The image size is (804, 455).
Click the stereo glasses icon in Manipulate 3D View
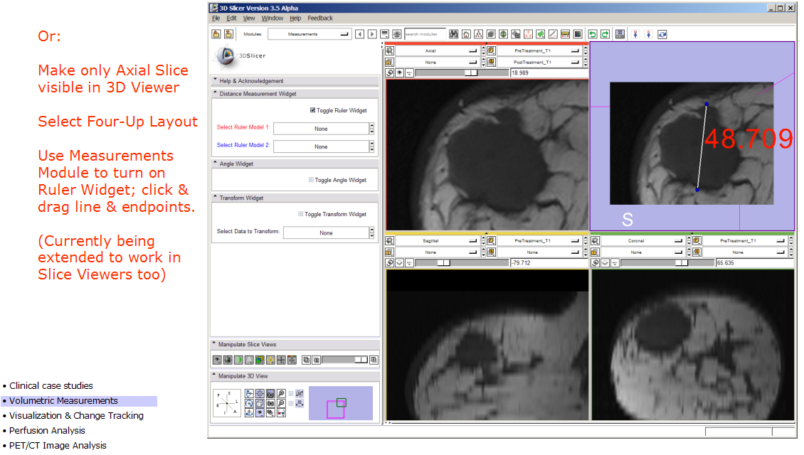[281, 413]
